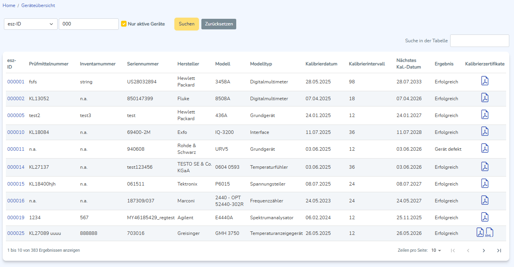The image size is (514, 267).
Task: Sort table by Kalibrierdatum column
Action: coord(321,64)
